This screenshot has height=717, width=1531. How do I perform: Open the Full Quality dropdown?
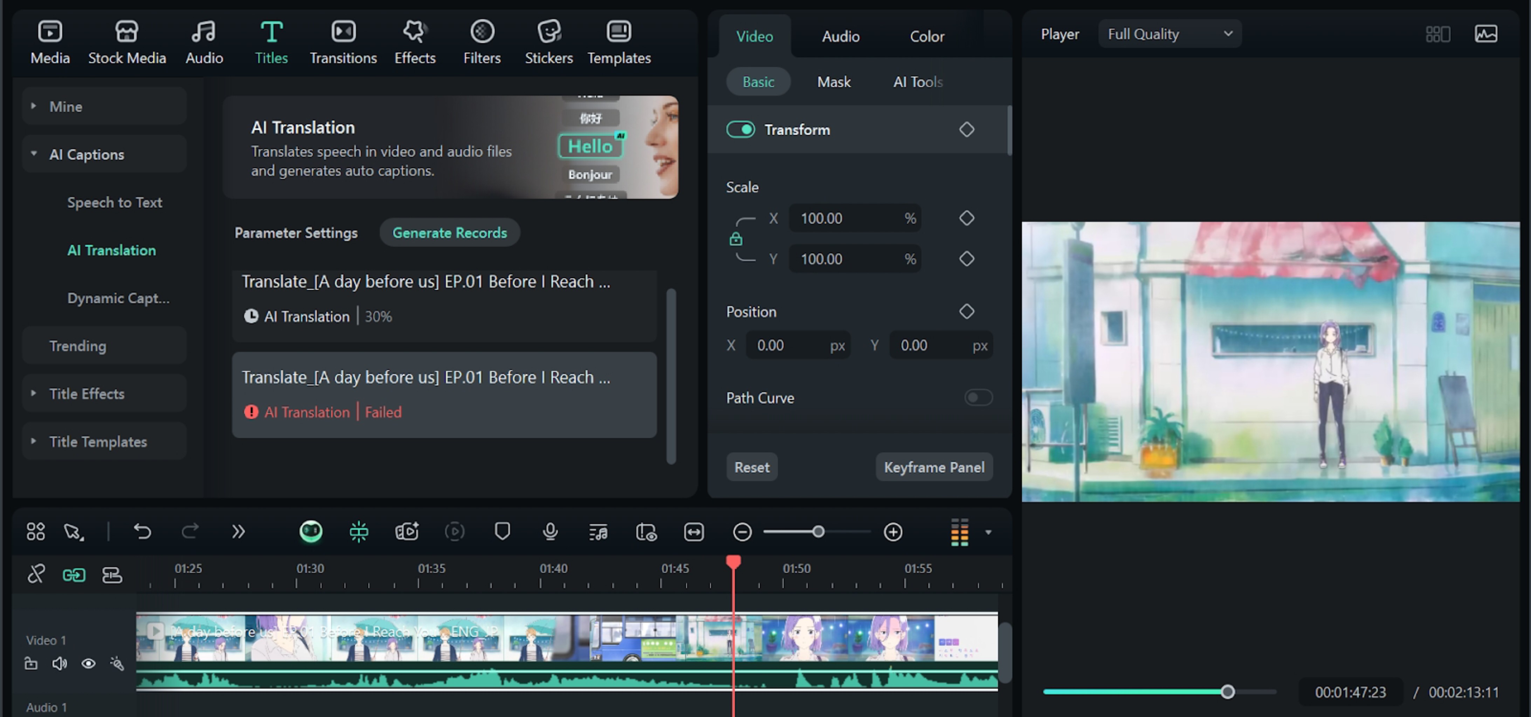tap(1169, 34)
